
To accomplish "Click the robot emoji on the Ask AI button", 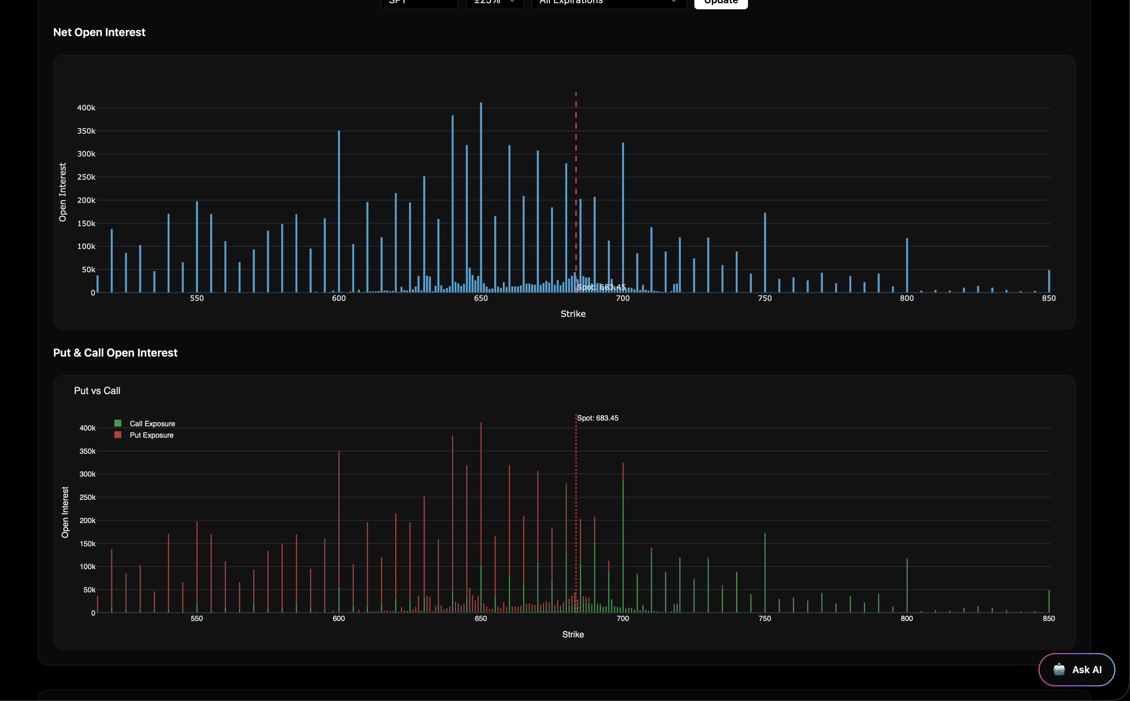I will point(1060,669).
